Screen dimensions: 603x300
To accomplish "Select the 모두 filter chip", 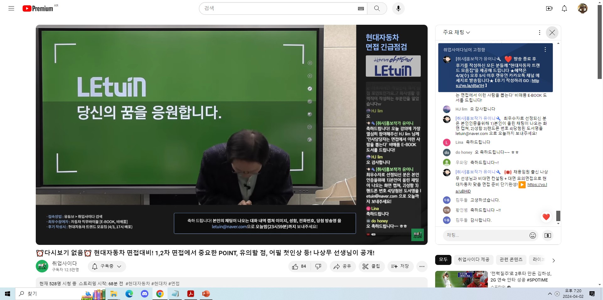I will click(443, 260).
